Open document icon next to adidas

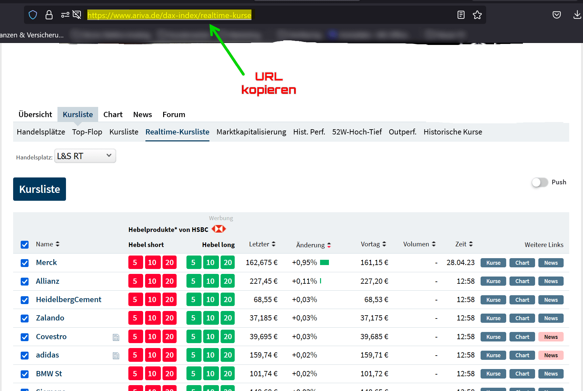pyautogui.click(x=116, y=356)
